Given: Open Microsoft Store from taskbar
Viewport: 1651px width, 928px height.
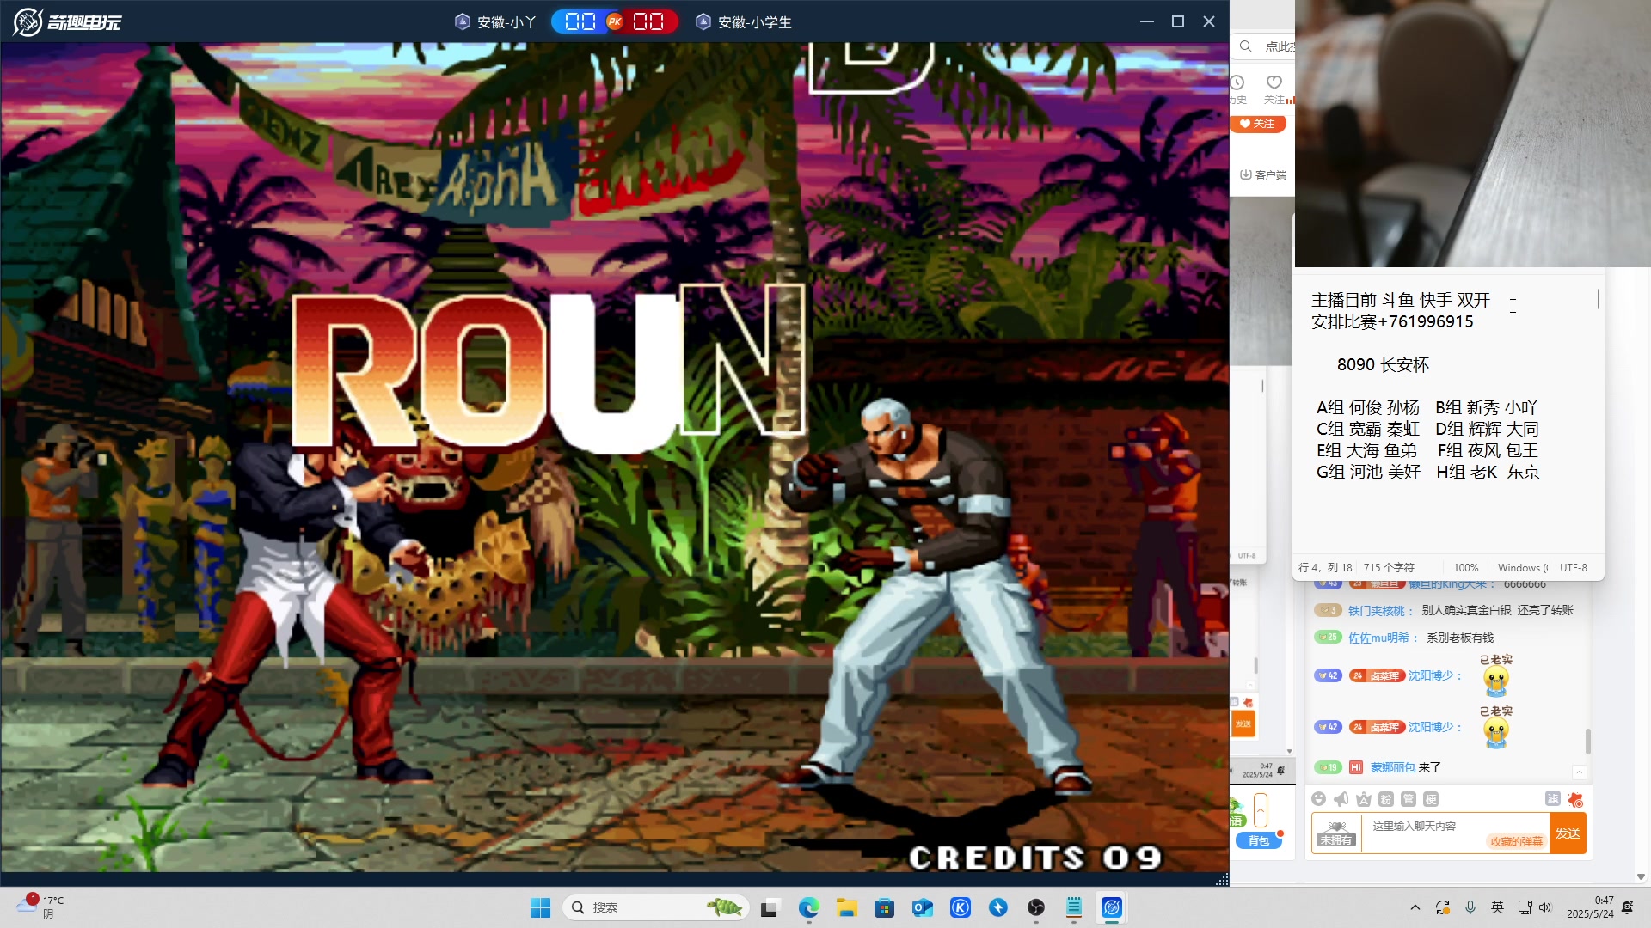Looking at the screenshot, I should 884,907.
